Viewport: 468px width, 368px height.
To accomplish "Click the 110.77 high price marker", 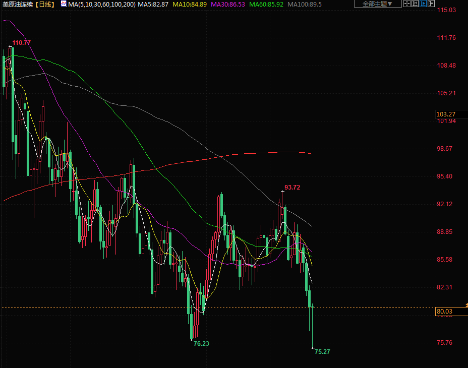I will point(22,43).
